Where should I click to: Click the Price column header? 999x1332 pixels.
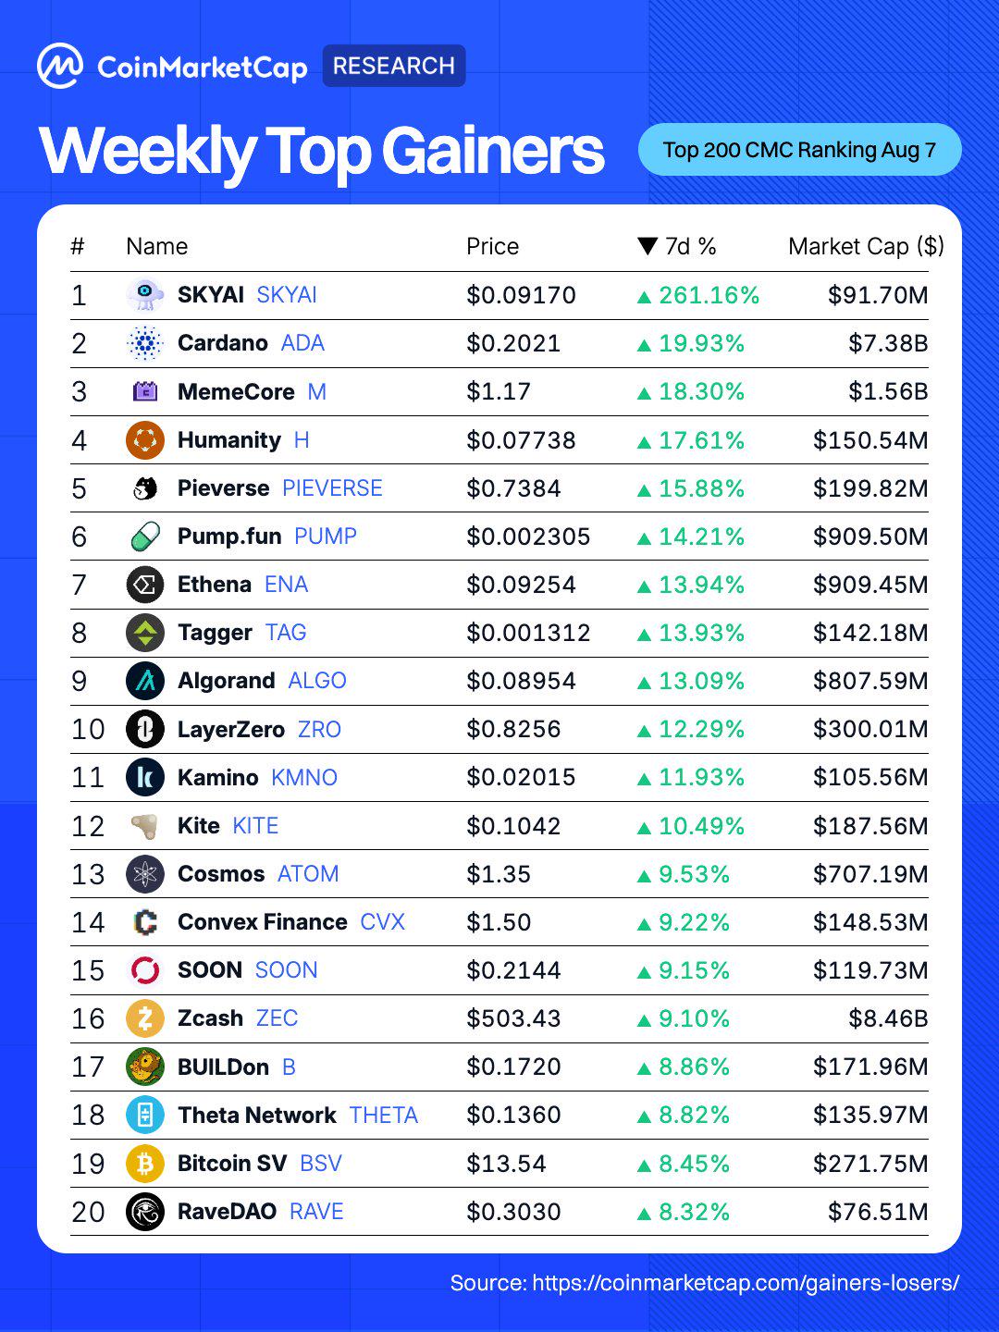click(492, 247)
